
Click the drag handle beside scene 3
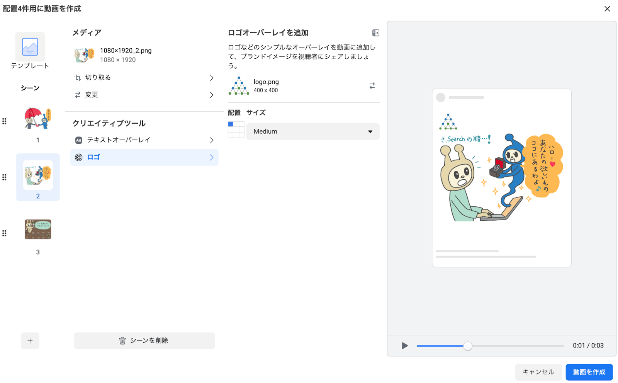4,233
